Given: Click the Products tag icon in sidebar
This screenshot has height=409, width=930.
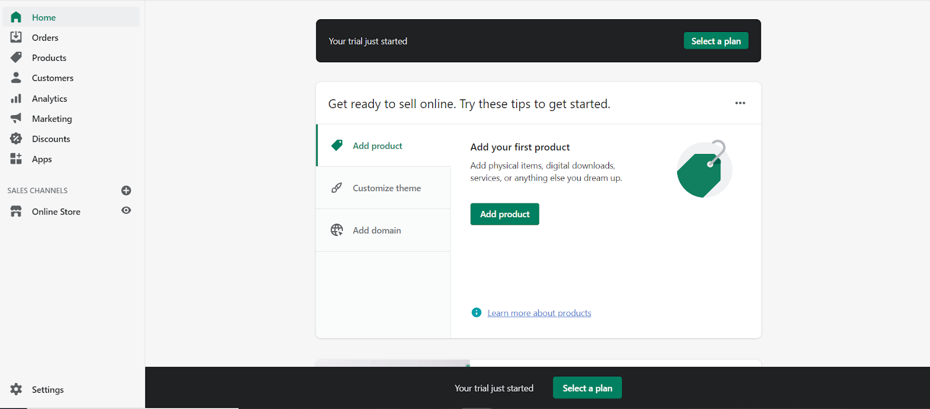Looking at the screenshot, I should coord(16,58).
